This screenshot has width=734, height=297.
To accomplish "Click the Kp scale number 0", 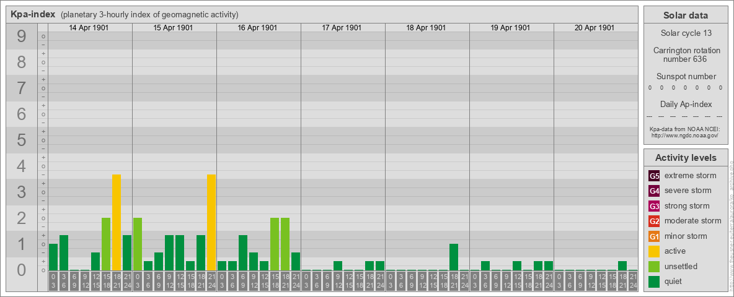I will point(22,270).
